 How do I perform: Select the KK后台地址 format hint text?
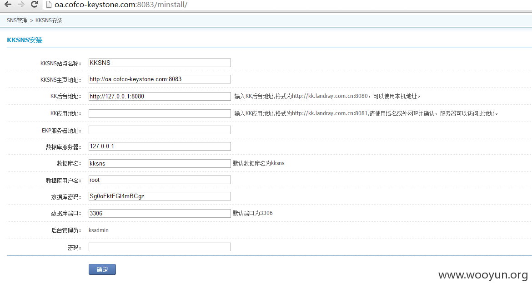point(327,96)
